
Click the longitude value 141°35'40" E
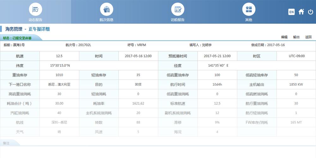click(x=218, y=65)
